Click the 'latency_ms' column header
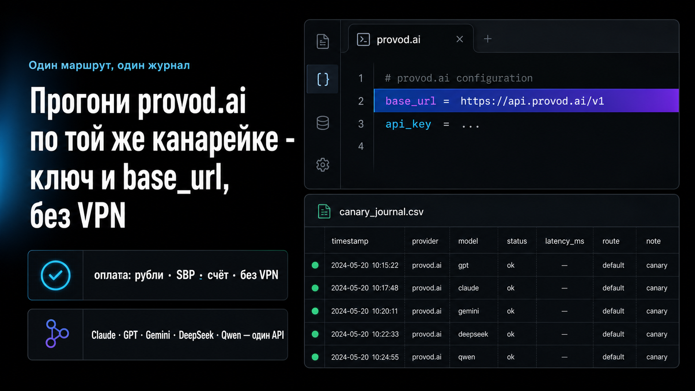Image resolution: width=695 pixels, height=391 pixels. point(564,241)
